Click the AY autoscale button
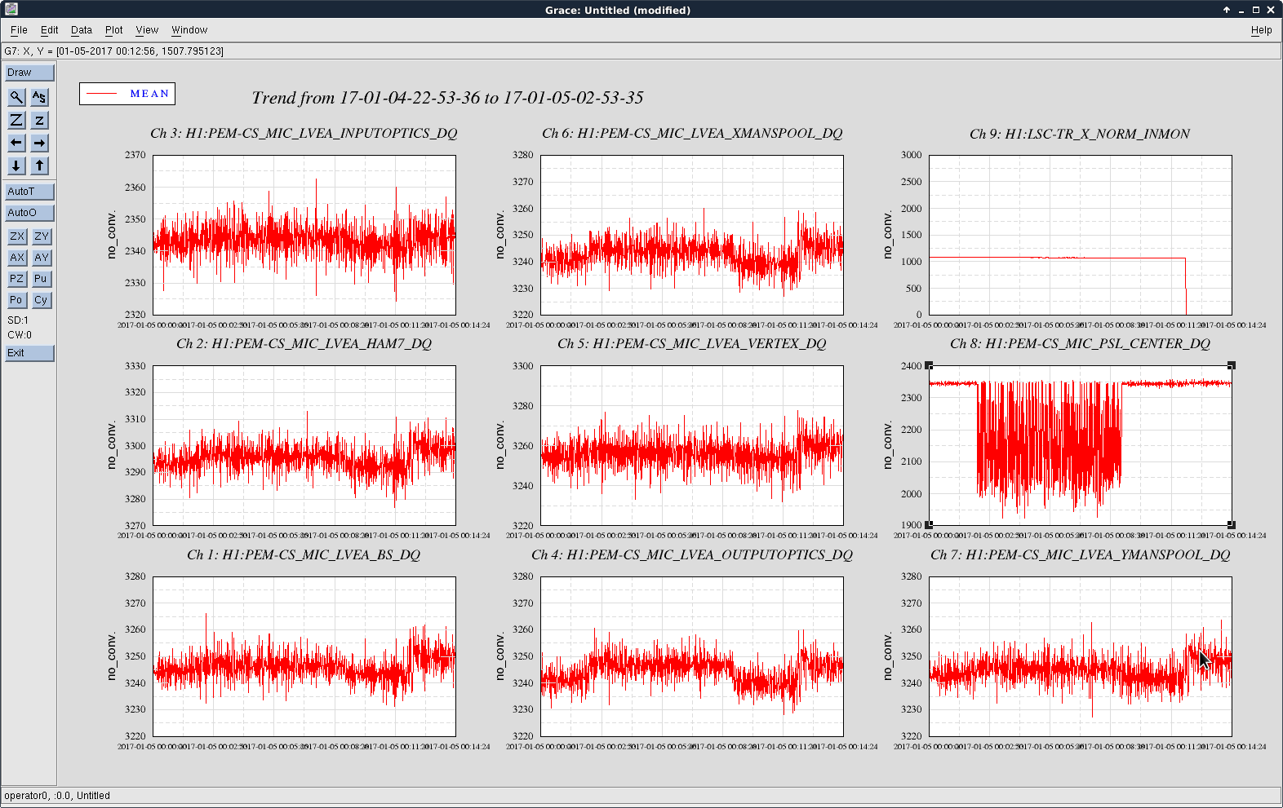Screen dimensions: 1283x808 coord(42,258)
